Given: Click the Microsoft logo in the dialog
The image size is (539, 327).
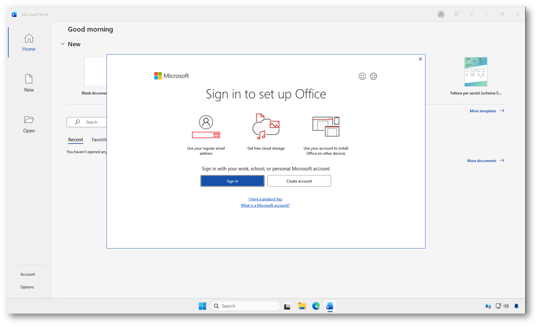Looking at the screenshot, I should [x=171, y=76].
